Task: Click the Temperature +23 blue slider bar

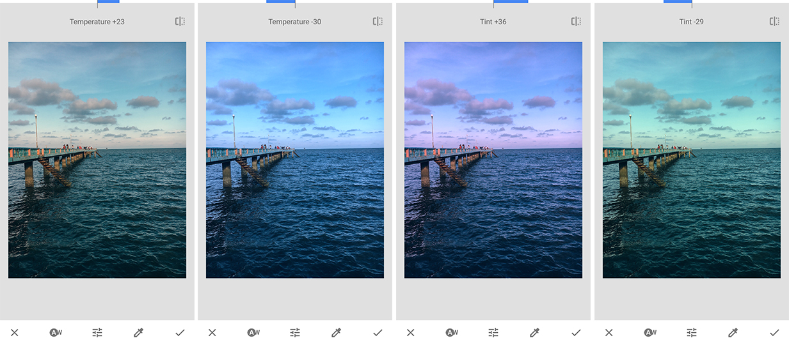Action: [x=108, y=2]
